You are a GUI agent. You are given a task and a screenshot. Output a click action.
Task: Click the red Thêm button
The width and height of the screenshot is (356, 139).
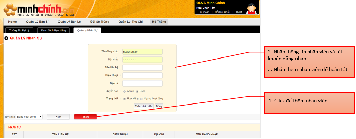(x=85, y=117)
